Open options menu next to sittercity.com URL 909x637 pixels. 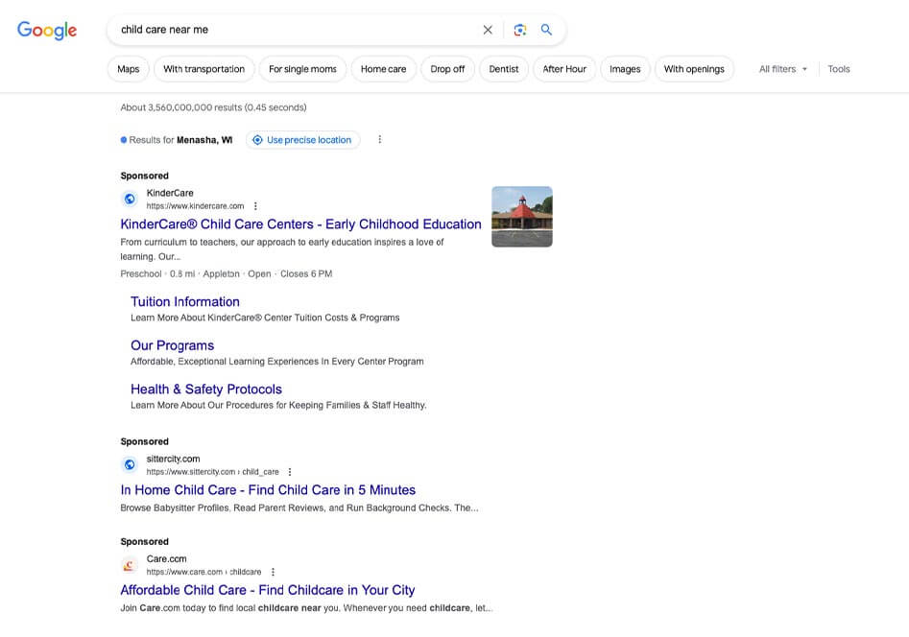click(290, 472)
